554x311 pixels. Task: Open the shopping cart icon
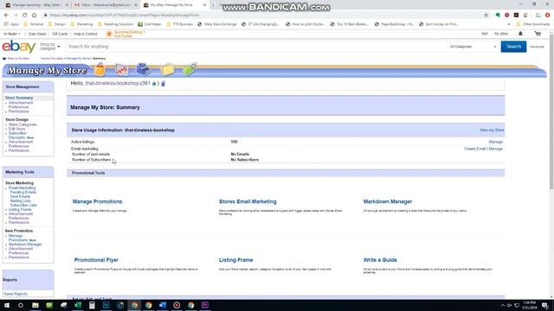point(538,34)
